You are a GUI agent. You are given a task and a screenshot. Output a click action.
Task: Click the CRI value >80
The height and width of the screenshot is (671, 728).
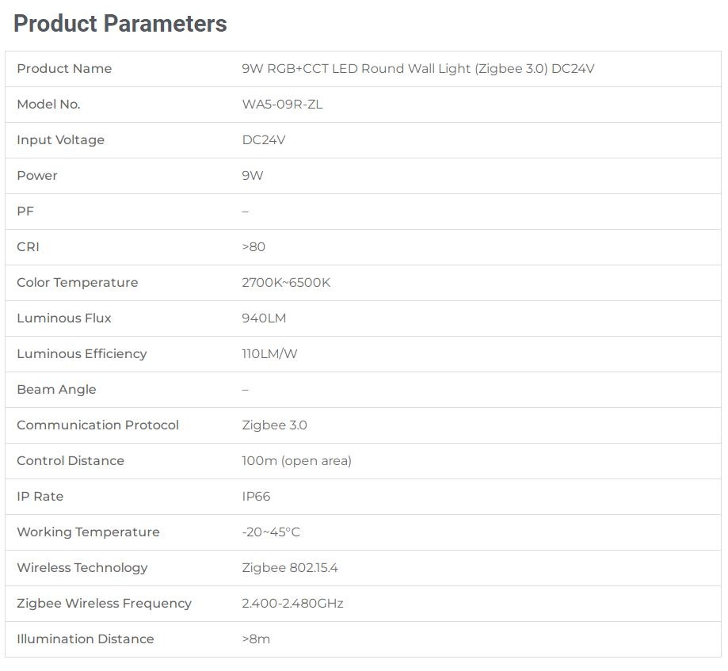coord(253,247)
